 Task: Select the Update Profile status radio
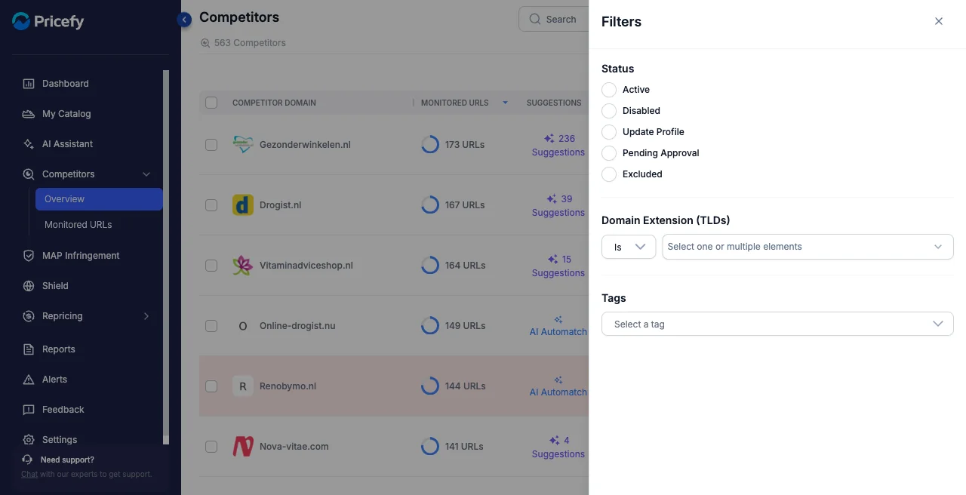click(x=609, y=132)
